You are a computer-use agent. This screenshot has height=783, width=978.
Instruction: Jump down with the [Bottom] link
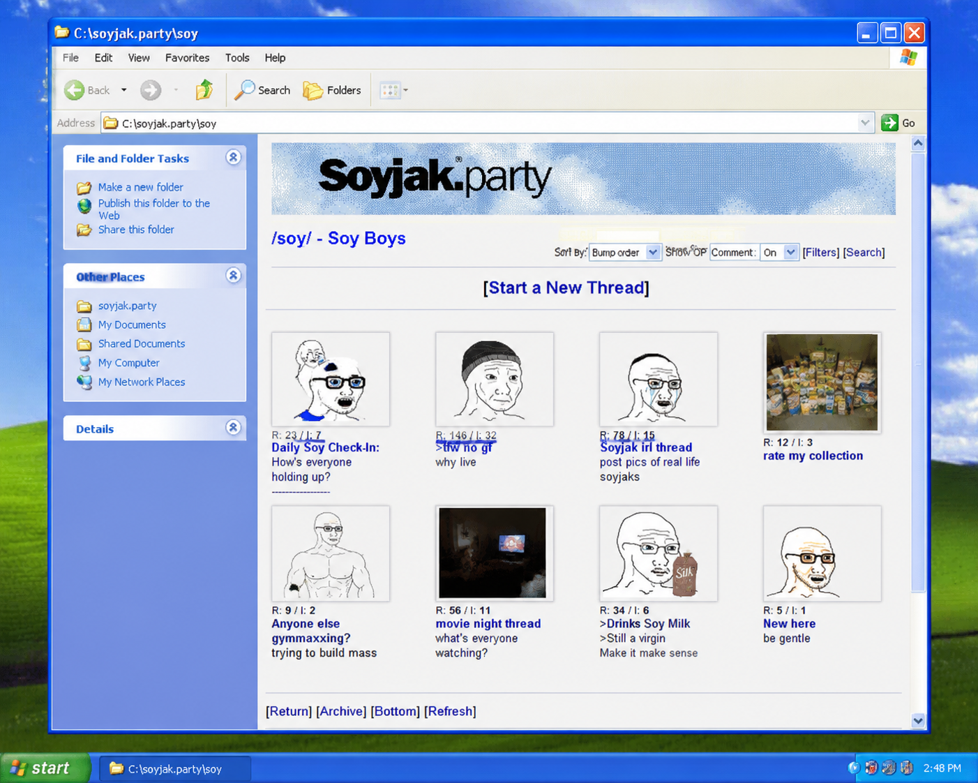pyautogui.click(x=396, y=711)
